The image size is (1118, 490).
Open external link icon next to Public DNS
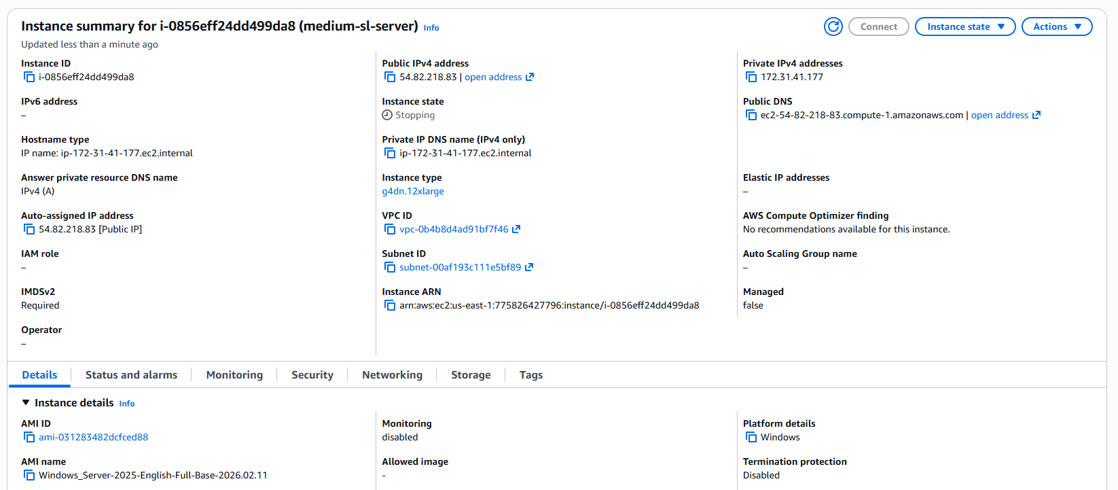[1036, 115]
